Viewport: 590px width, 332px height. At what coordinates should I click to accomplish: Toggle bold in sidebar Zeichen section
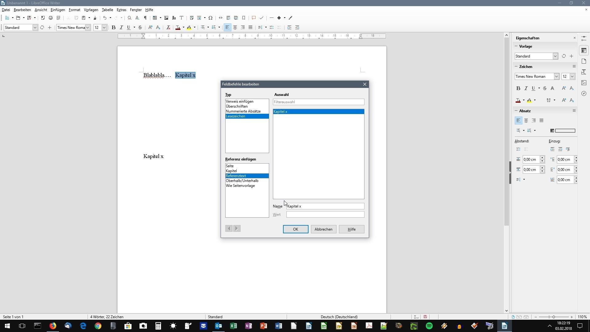pos(518,88)
